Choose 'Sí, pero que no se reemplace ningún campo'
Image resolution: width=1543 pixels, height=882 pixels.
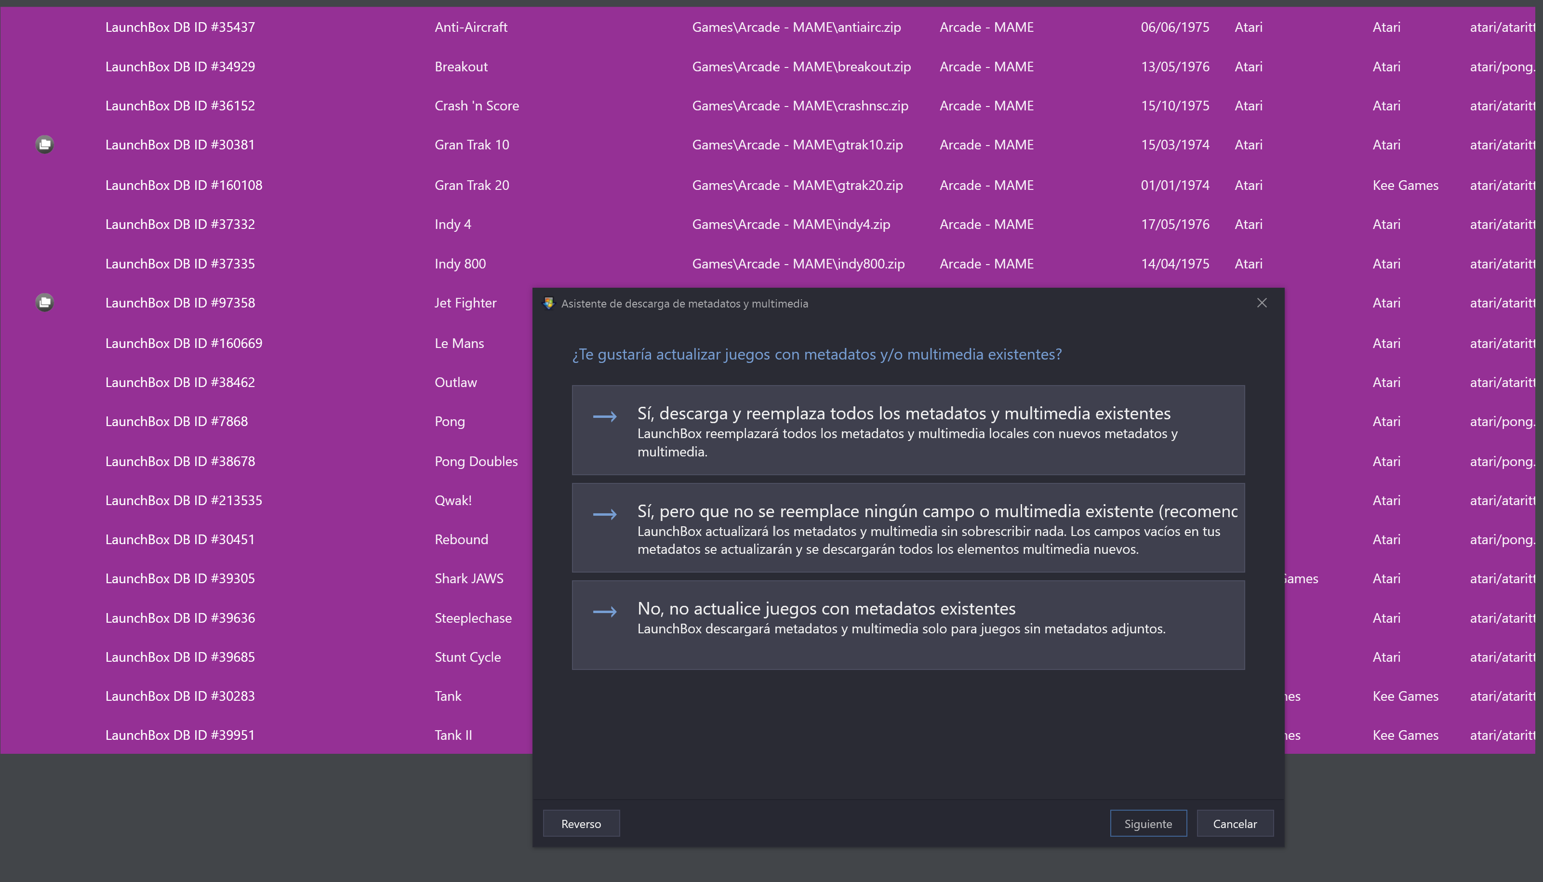908,528
